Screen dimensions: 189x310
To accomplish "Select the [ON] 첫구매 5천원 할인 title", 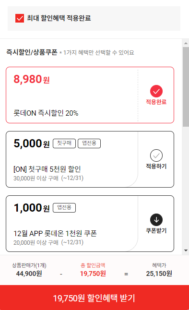I will coord(47,169).
